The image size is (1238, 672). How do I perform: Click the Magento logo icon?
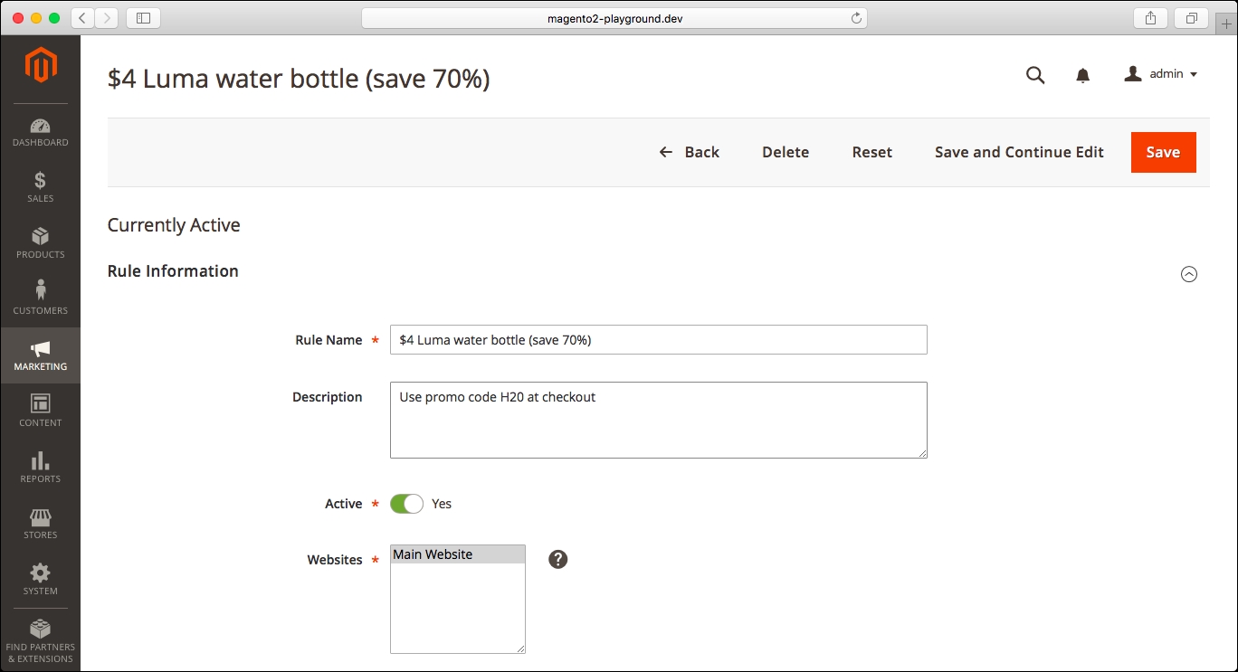pyautogui.click(x=41, y=66)
